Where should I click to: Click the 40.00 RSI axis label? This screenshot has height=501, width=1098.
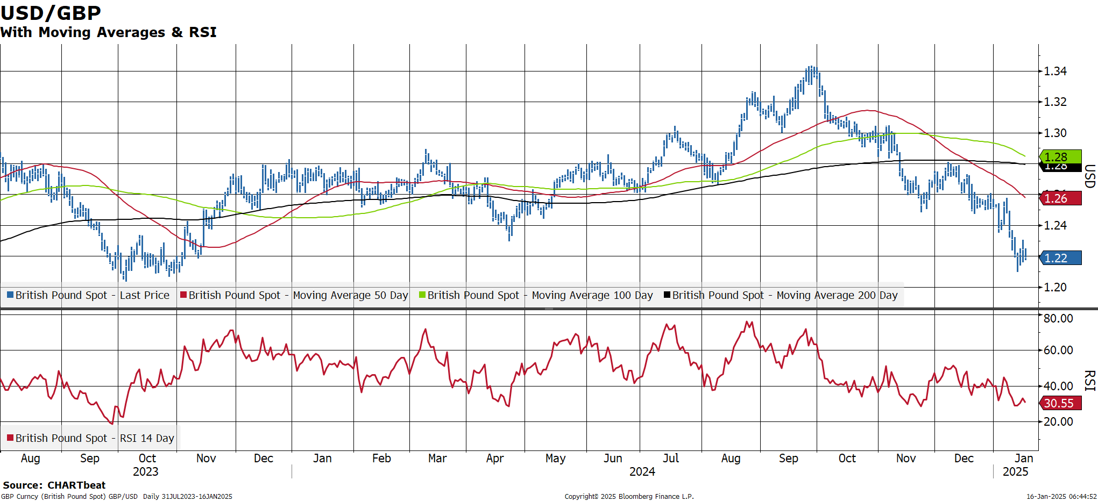tap(1058, 386)
